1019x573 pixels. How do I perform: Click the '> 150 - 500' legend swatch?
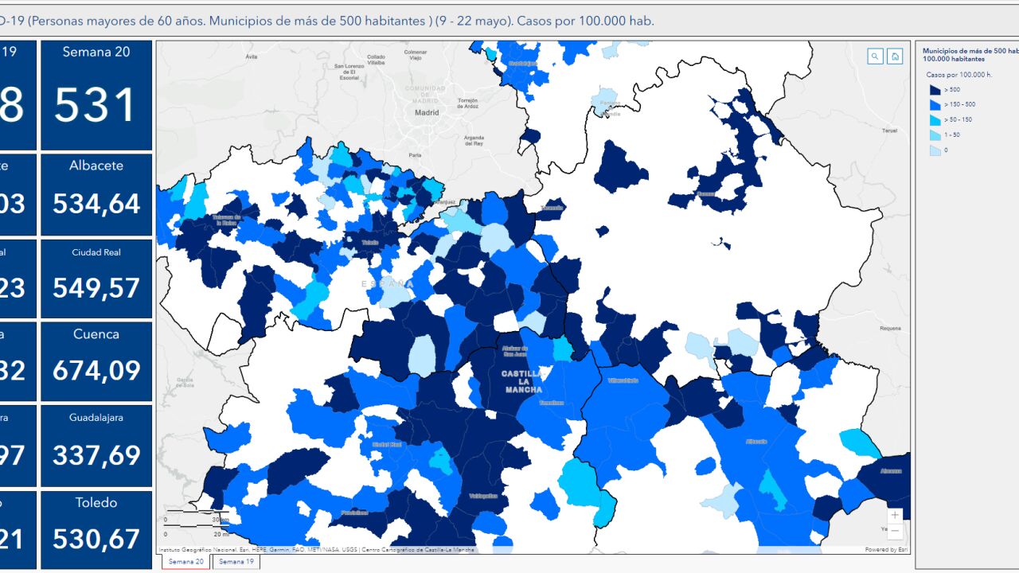click(x=935, y=105)
